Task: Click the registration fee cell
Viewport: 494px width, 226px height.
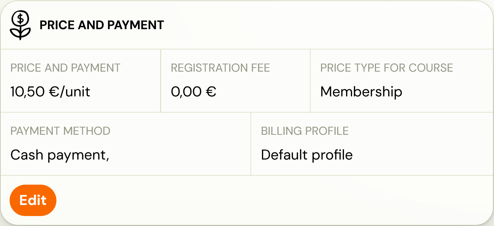Action: [x=235, y=81]
